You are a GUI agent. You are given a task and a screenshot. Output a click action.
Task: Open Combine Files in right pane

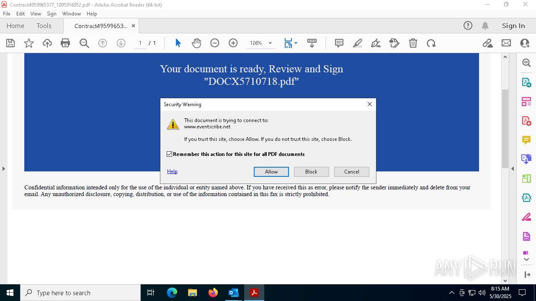[x=526, y=159]
